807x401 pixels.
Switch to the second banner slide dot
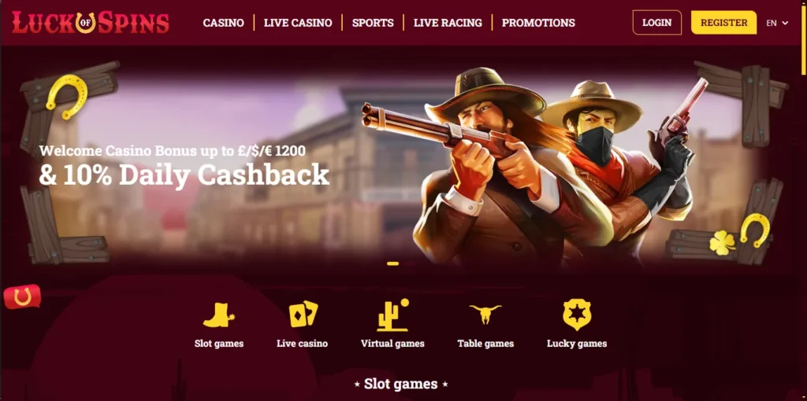pyautogui.click(x=409, y=263)
